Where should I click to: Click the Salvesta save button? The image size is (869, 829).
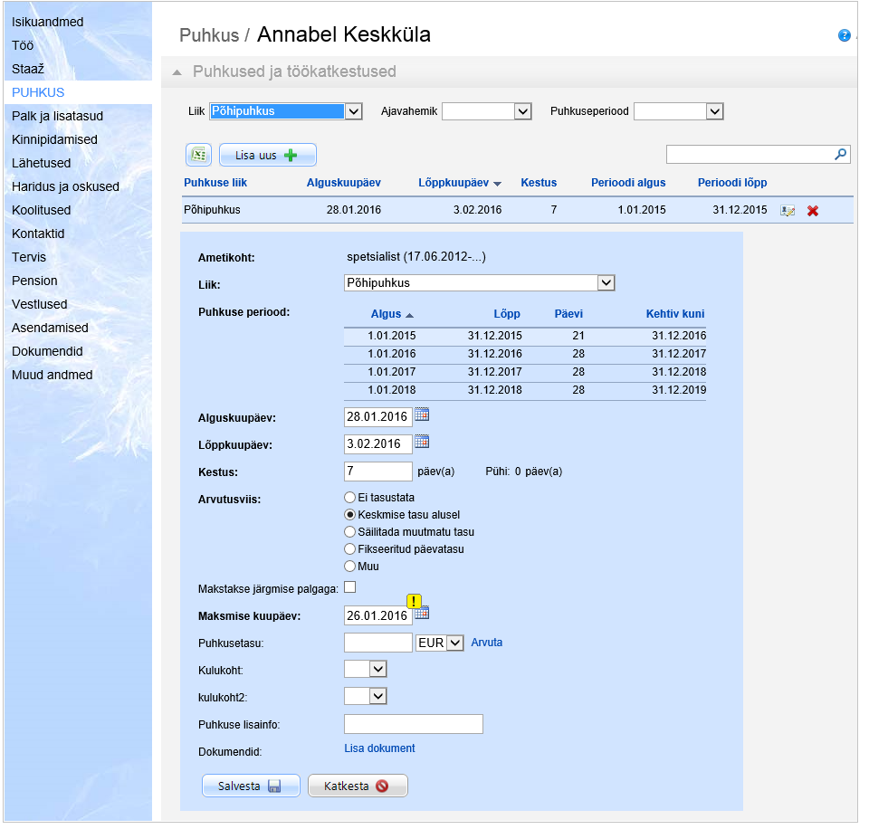[250, 786]
